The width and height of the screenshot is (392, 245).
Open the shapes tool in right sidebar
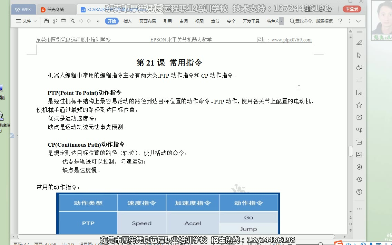point(359,67)
